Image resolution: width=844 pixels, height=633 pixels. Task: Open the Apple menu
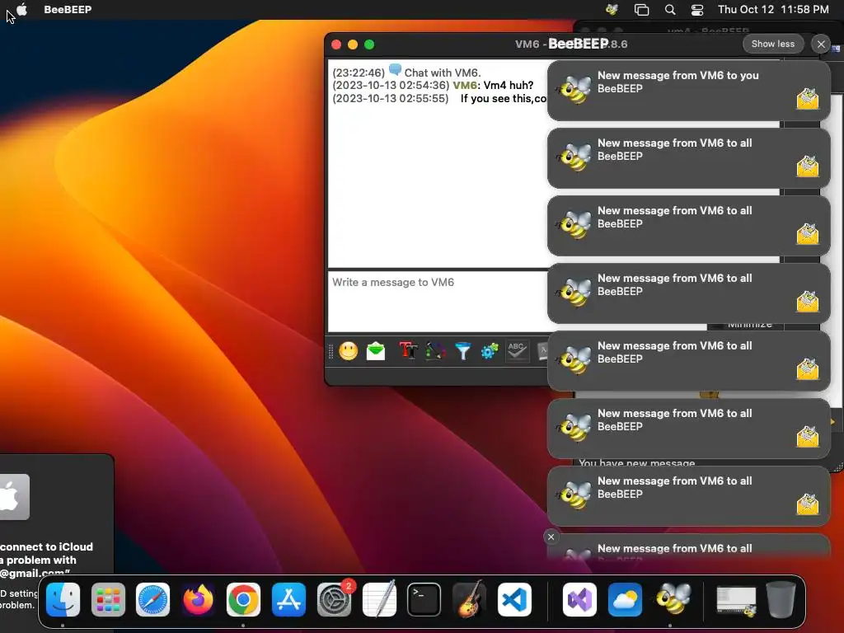point(22,9)
